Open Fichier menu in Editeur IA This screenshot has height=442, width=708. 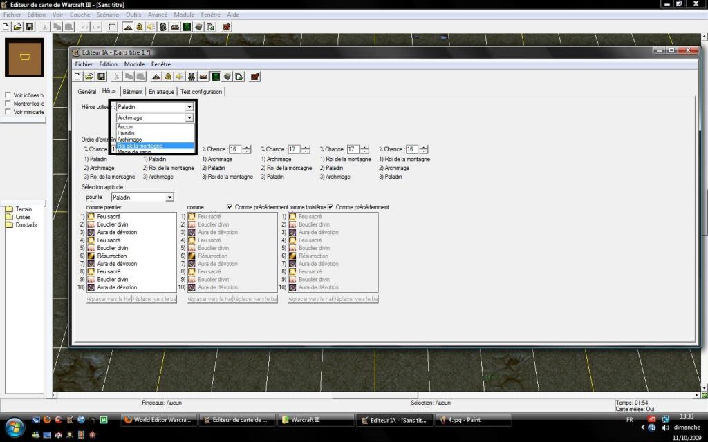coord(84,64)
